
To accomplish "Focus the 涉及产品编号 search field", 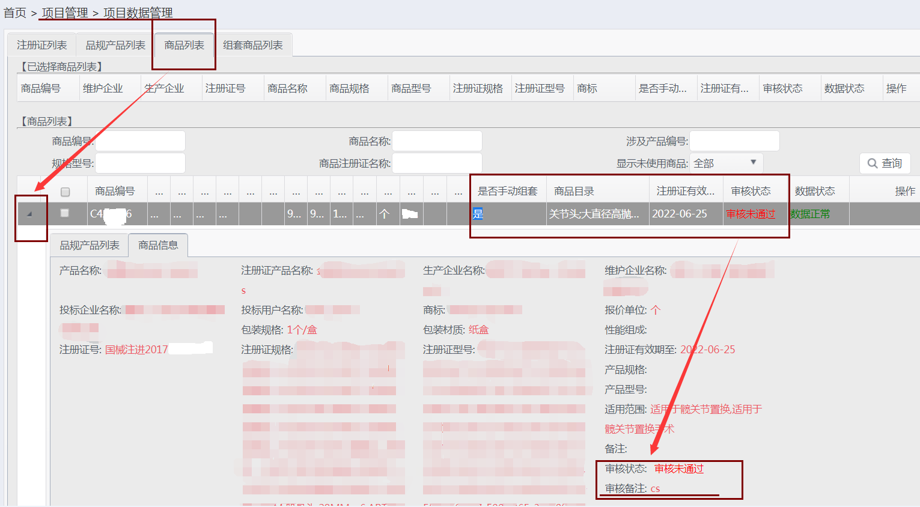I will click(x=734, y=141).
